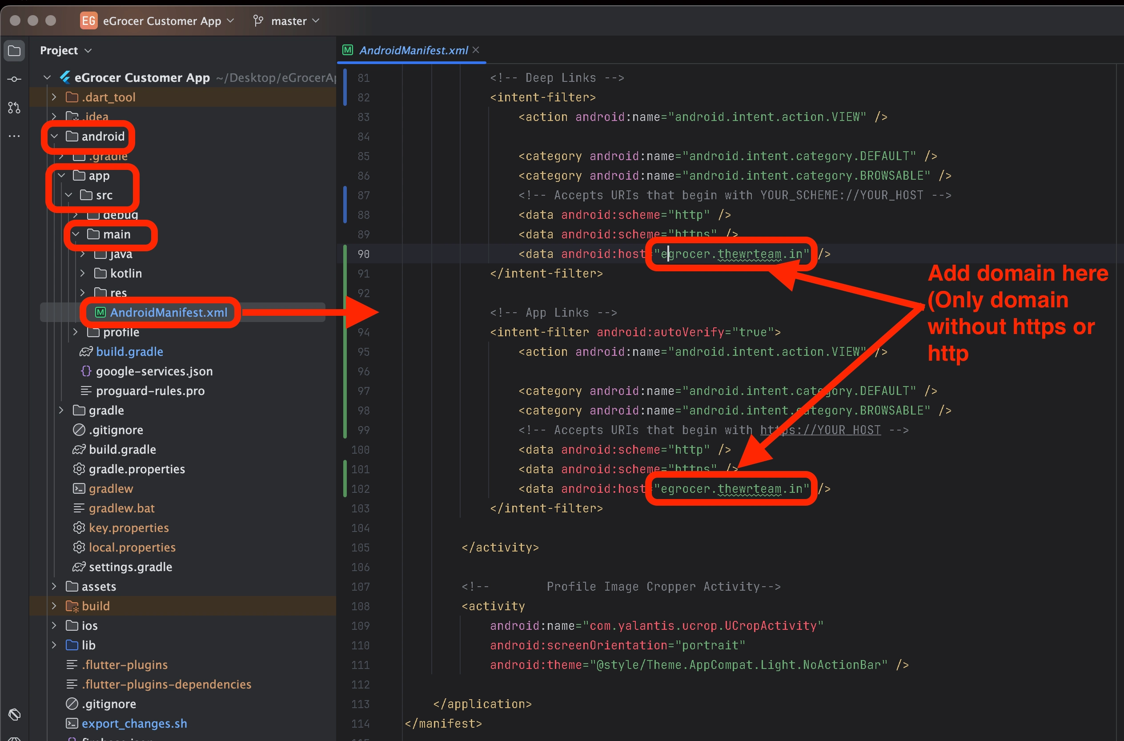Place cursor on line 90 host value
Screen dimensions: 1124x741
click(x=731, y=254)
